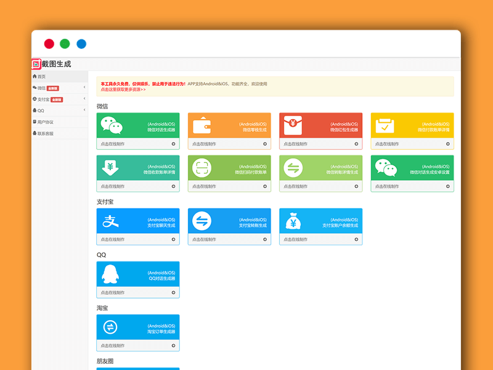Click 点击在线制作 under 微信对话生成器
The image size is (493, 370).
tap(113, 144)
